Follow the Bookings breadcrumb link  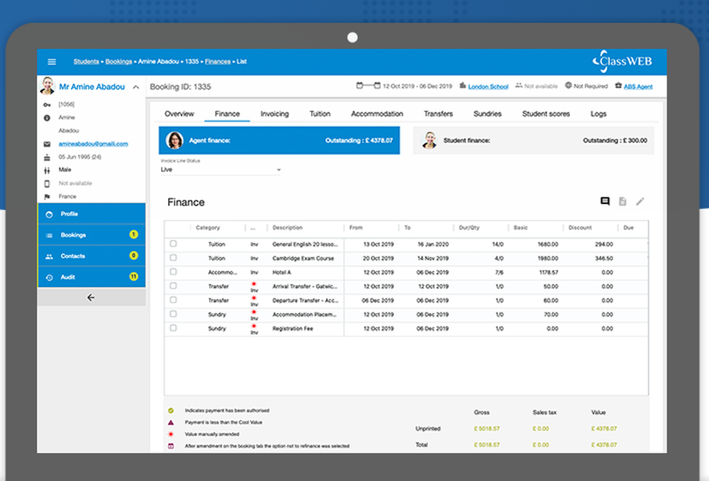[118, 62]
